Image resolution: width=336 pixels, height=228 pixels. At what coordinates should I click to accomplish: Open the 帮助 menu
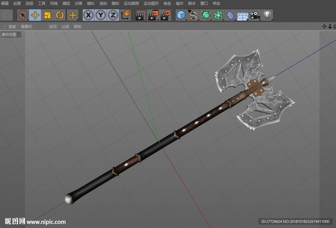pyautogui.click(x=217, y=3)
